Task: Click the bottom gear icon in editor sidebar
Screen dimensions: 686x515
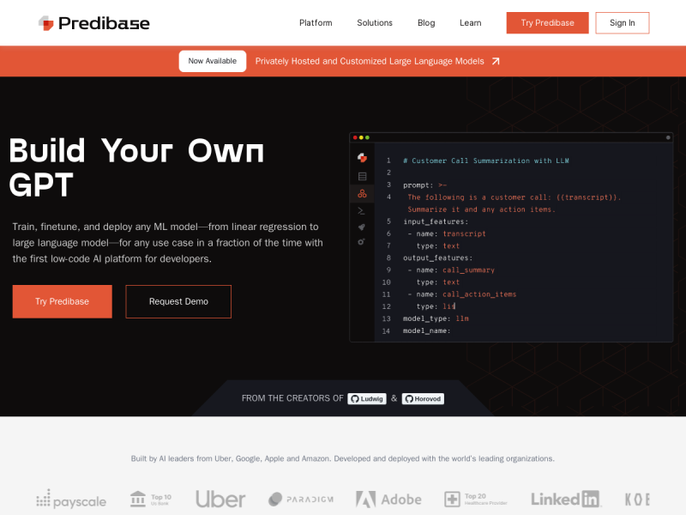Action: pyautogui.click(x=361, y=242)
